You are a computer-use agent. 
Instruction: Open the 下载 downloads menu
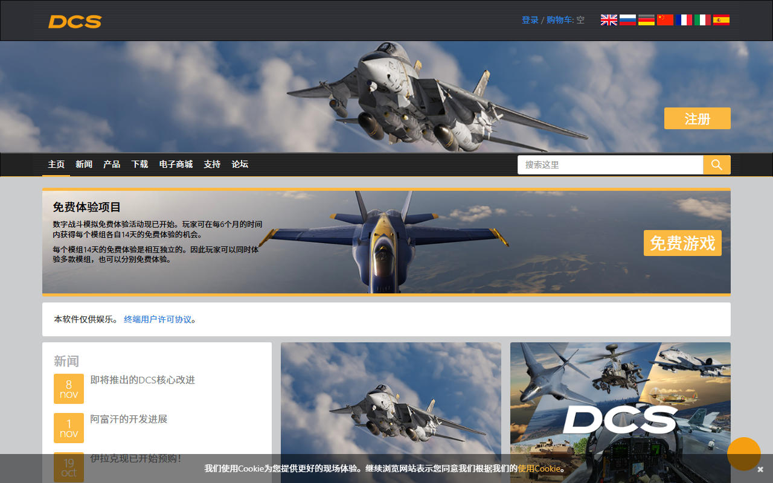[x=140, y=164]
